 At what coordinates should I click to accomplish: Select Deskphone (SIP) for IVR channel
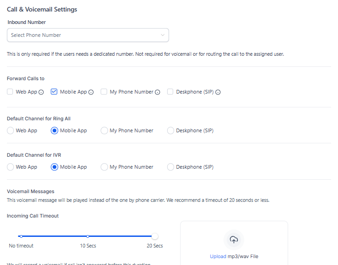pyautogui.click(x=170, y=167)
